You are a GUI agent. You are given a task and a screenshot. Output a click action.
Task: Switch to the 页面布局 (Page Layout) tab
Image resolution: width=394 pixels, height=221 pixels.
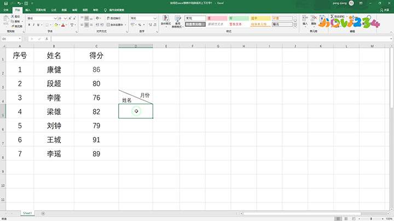coord(40,10)
